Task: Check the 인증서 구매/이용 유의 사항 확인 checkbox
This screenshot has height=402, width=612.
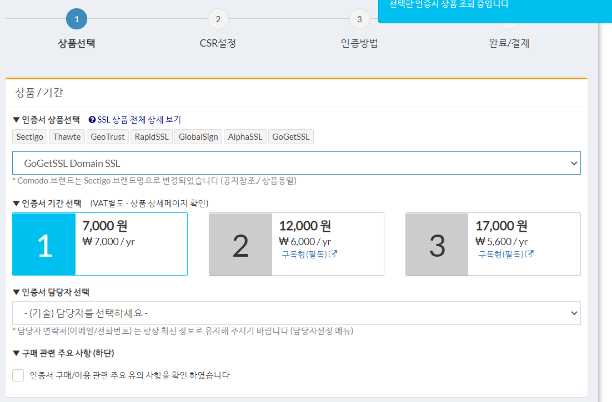Action: (18, 375)
